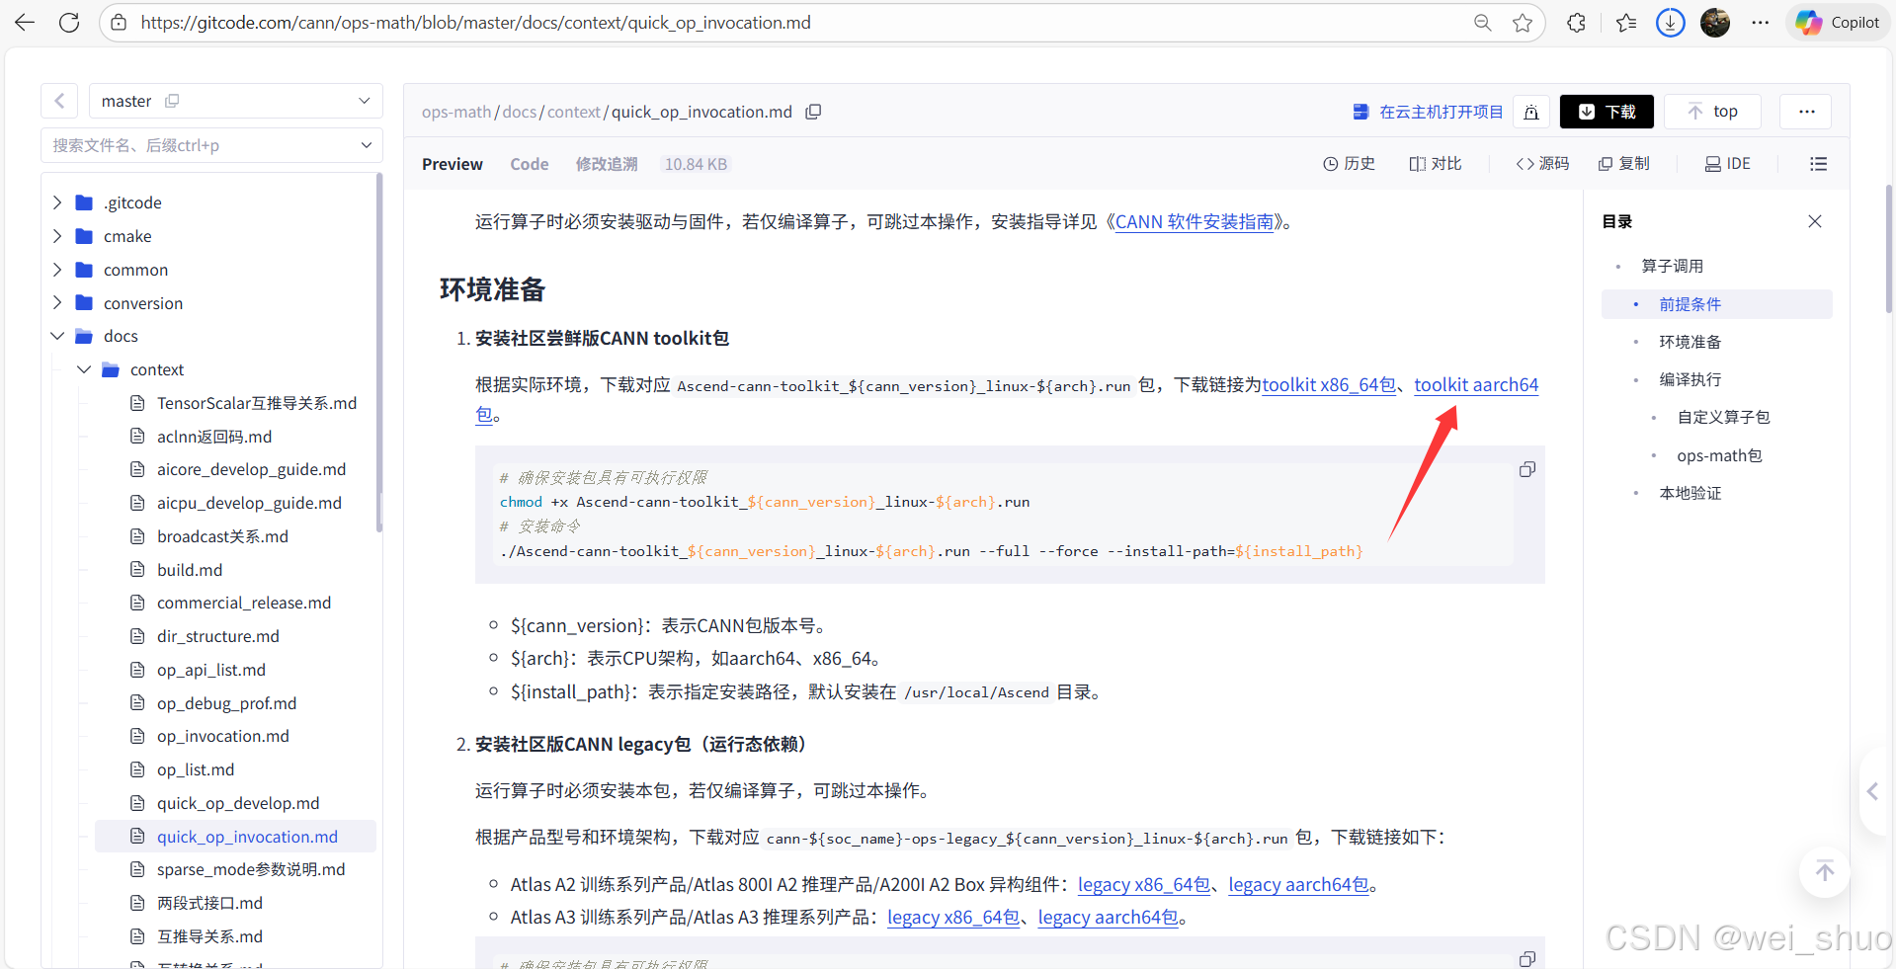Switch to the Code tab
1896x969 pixels.
[x=529, y=164]
